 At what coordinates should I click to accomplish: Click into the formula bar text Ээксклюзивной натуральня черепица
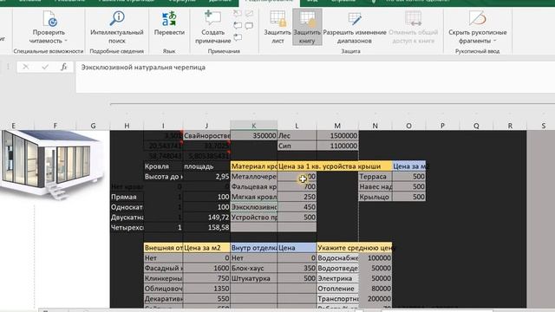pos(143,68)
